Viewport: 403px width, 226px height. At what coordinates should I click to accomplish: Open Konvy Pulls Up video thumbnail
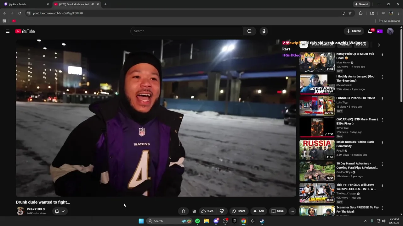pyautogui.click(x=317, y=62)
